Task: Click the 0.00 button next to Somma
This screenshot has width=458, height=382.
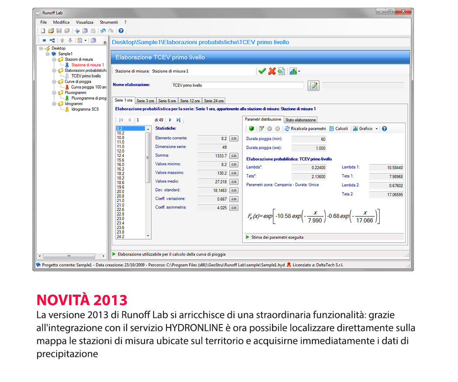Action: (234, 156)
